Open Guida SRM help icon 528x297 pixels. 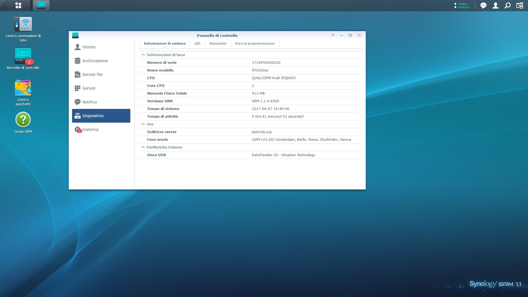pos(23,120)
